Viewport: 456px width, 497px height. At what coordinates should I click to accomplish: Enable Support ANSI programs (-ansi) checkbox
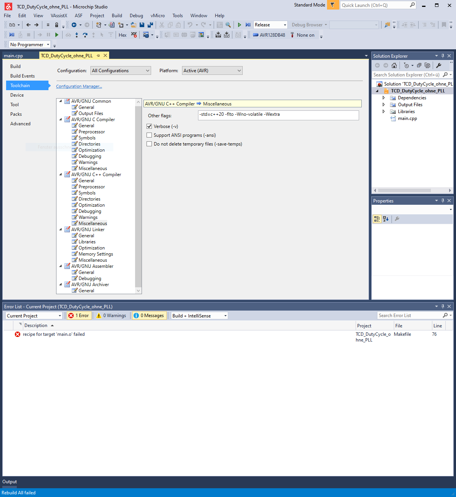(149, 135)
